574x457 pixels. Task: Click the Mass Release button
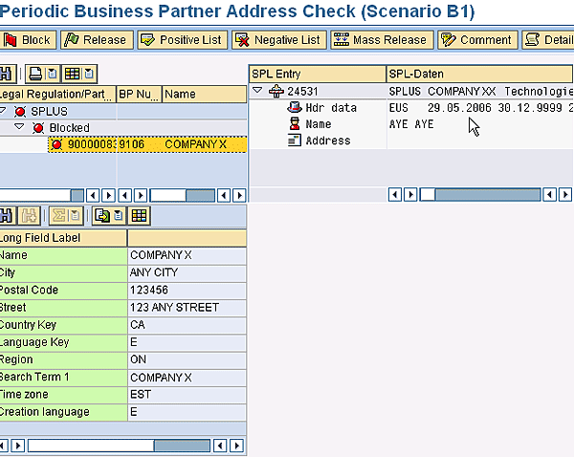coord(382,40)
